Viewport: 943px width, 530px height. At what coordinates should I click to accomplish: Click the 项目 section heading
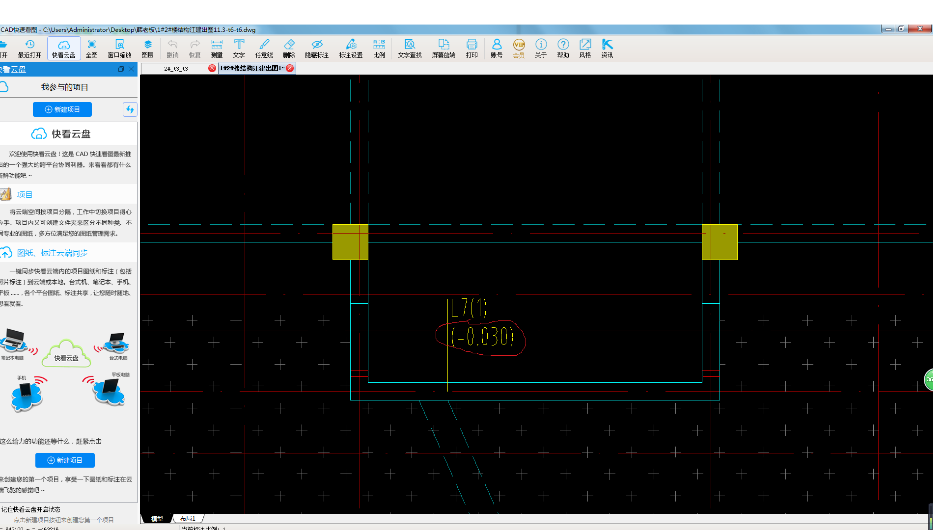point(25,195)
